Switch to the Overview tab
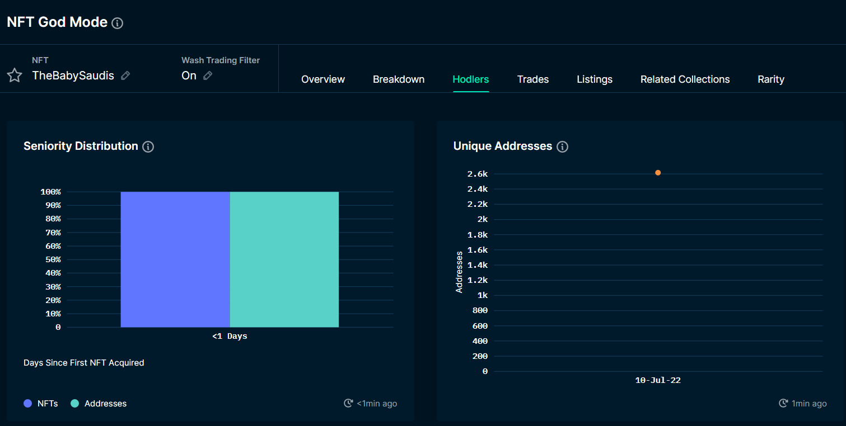The image size is (846, 426). [323, 79]
